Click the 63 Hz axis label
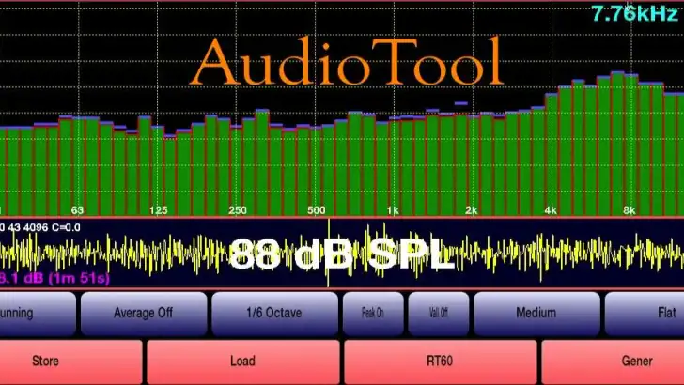 [77, 210]
